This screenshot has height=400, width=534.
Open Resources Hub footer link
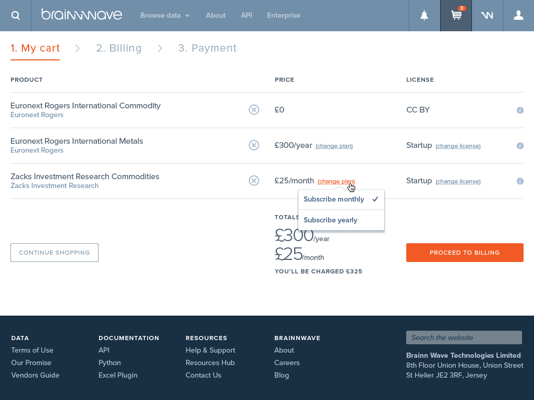click(x=210, y=363)
